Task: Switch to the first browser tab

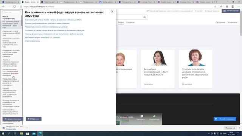Action: pos(11,2)
